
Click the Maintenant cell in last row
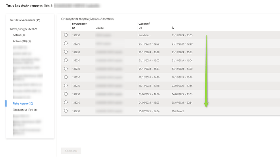tap(178, 111)
